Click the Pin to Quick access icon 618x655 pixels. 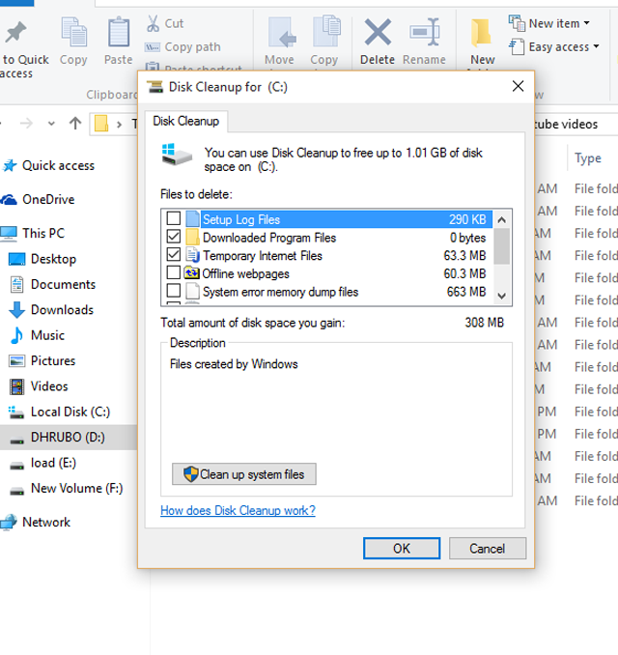pyautogui.click(x=15, y=33)
